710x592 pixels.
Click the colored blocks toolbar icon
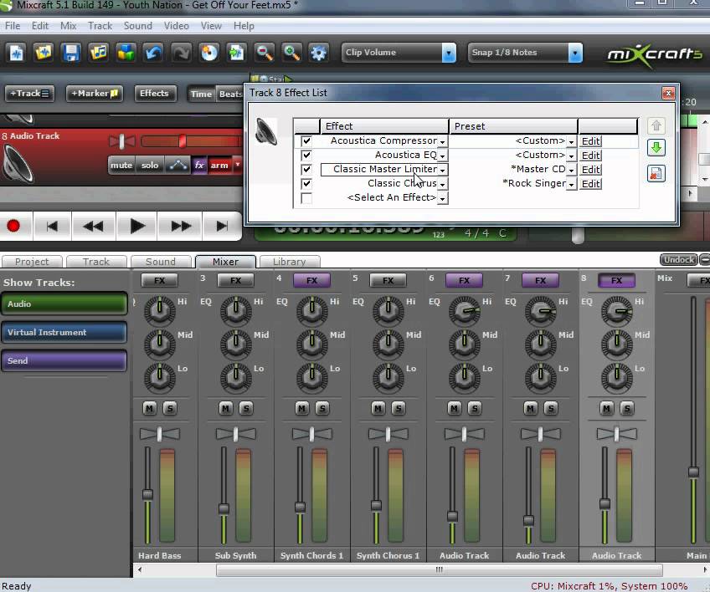tap(126, 53)
